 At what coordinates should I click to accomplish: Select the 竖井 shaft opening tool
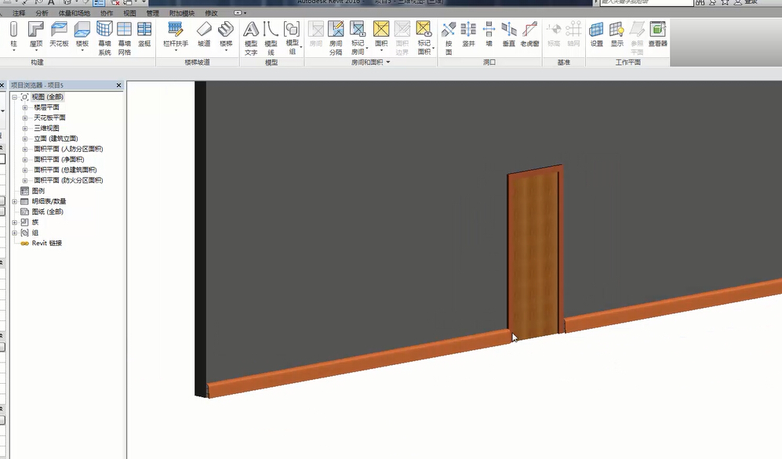pyautogui.click(x=468, y=34)
